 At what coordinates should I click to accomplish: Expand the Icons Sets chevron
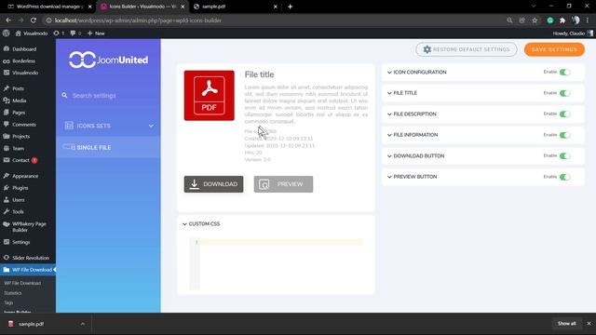(151, 126)
